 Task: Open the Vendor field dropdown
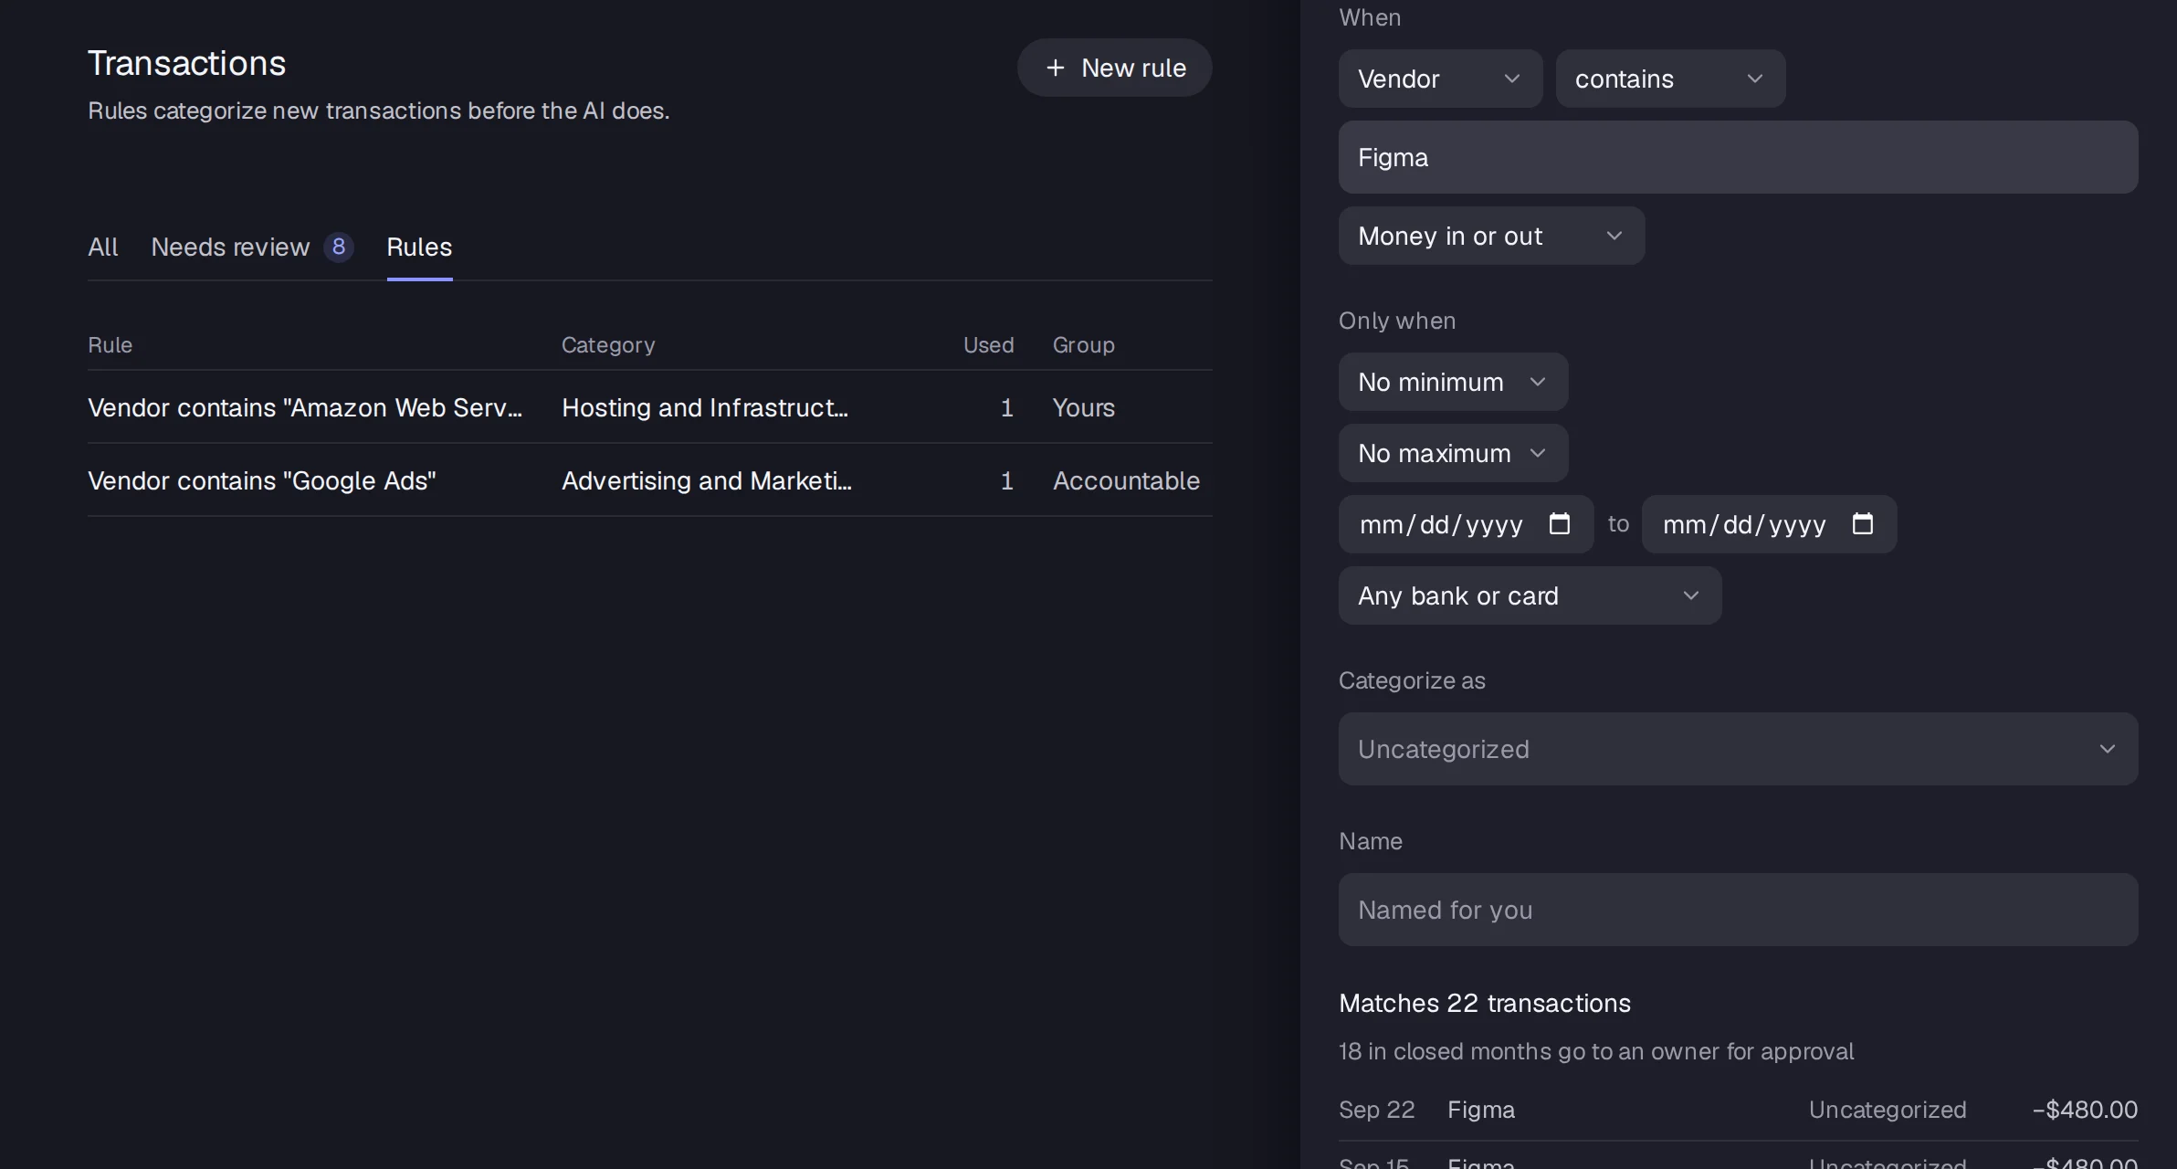click(1440, 79)
